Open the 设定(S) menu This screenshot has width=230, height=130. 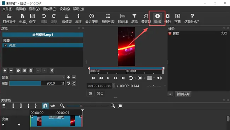coord(65,9)
